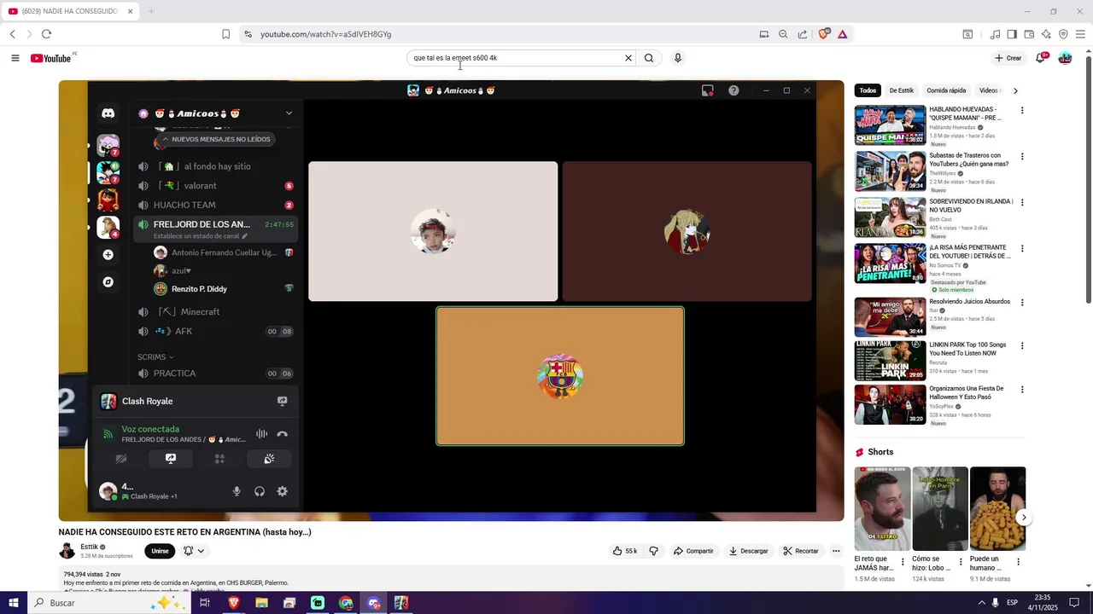Open Leo AI sparkle icon
Screen dimensions: 1093x614
(1046, 34)
